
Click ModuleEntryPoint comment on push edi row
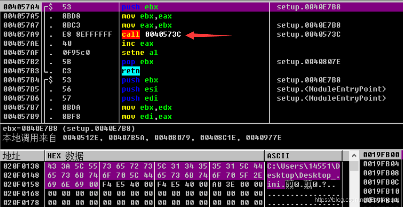pos(331,98)
